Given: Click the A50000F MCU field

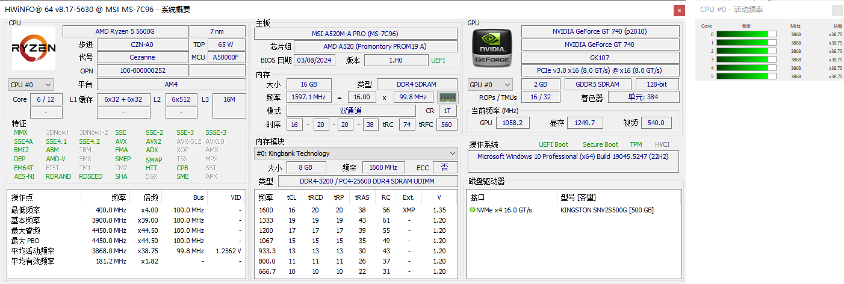Looking at the screenshot, I should point(226,57).
